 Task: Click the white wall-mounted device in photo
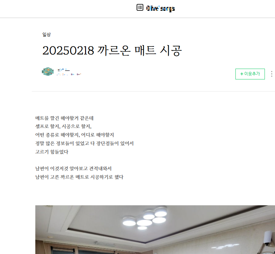coord(268,238)
